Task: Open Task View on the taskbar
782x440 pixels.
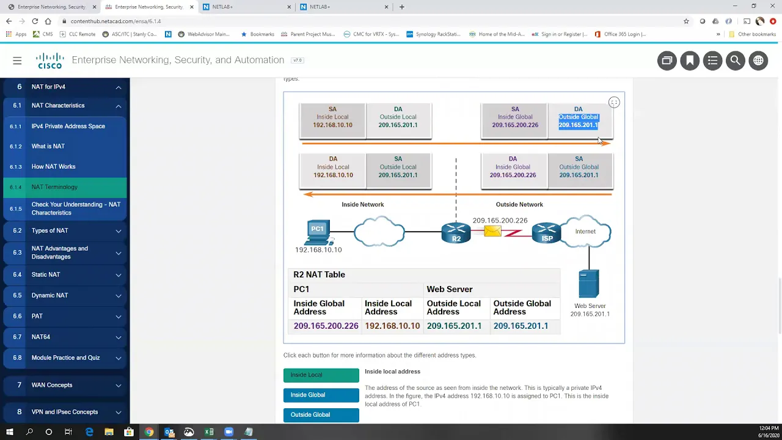Action: [x=68, y=432]
